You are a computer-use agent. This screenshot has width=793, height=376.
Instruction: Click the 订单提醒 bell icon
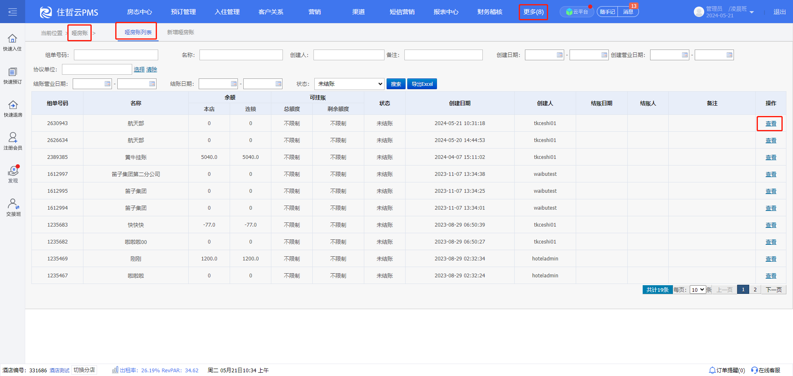click(x=712, y=370)
